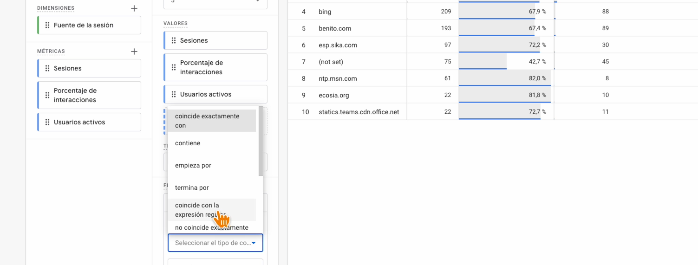This screenshot has width=698, height=265.
Task: Select 'contiene' match option
Action: click(x=188, y=143)
